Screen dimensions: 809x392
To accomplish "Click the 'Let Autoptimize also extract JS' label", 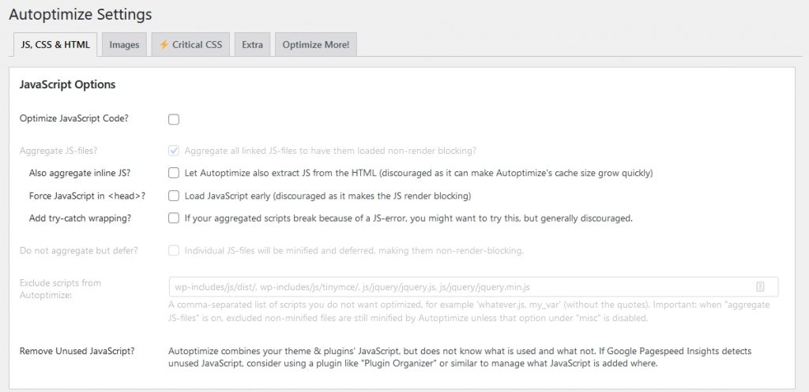I will [419, 173].
